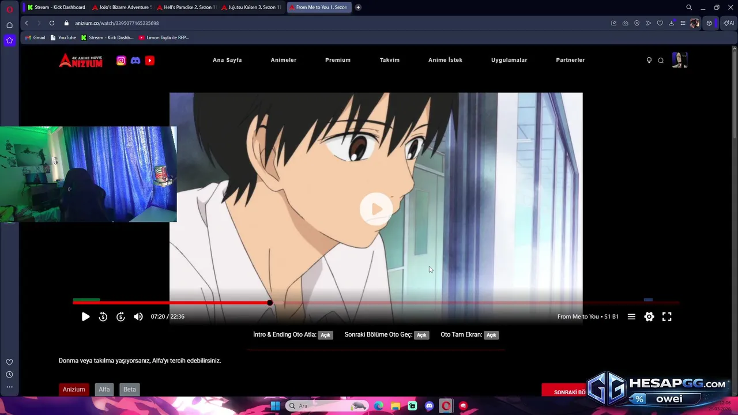Mute the video volume
The image size is (738, 415).
tap(138, 316)
